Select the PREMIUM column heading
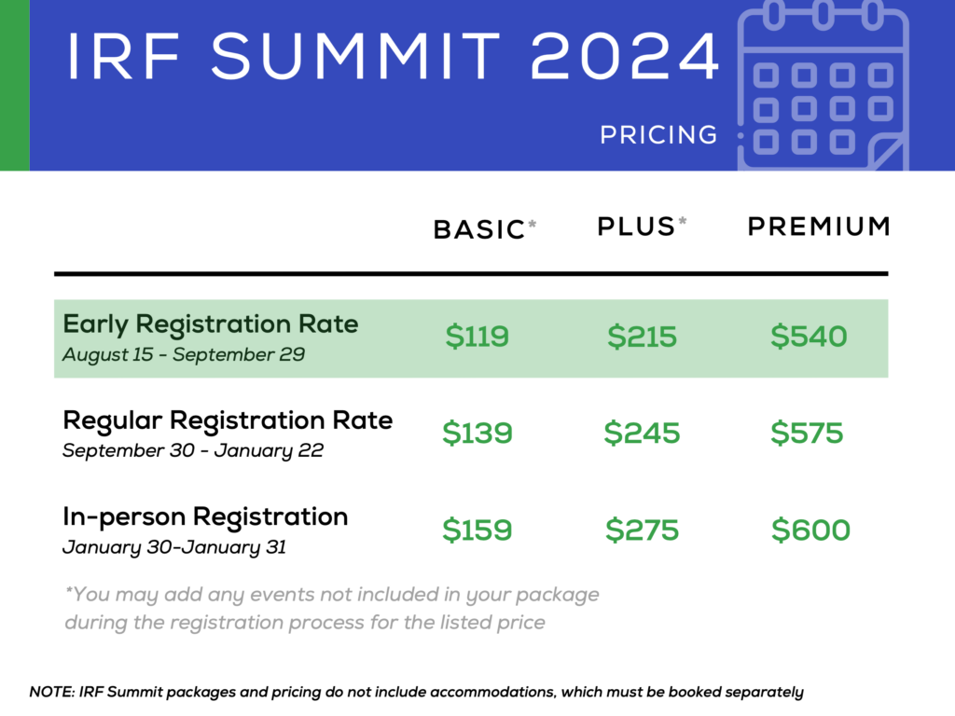This screenshot has width=955, height=716. pos(819,227)
